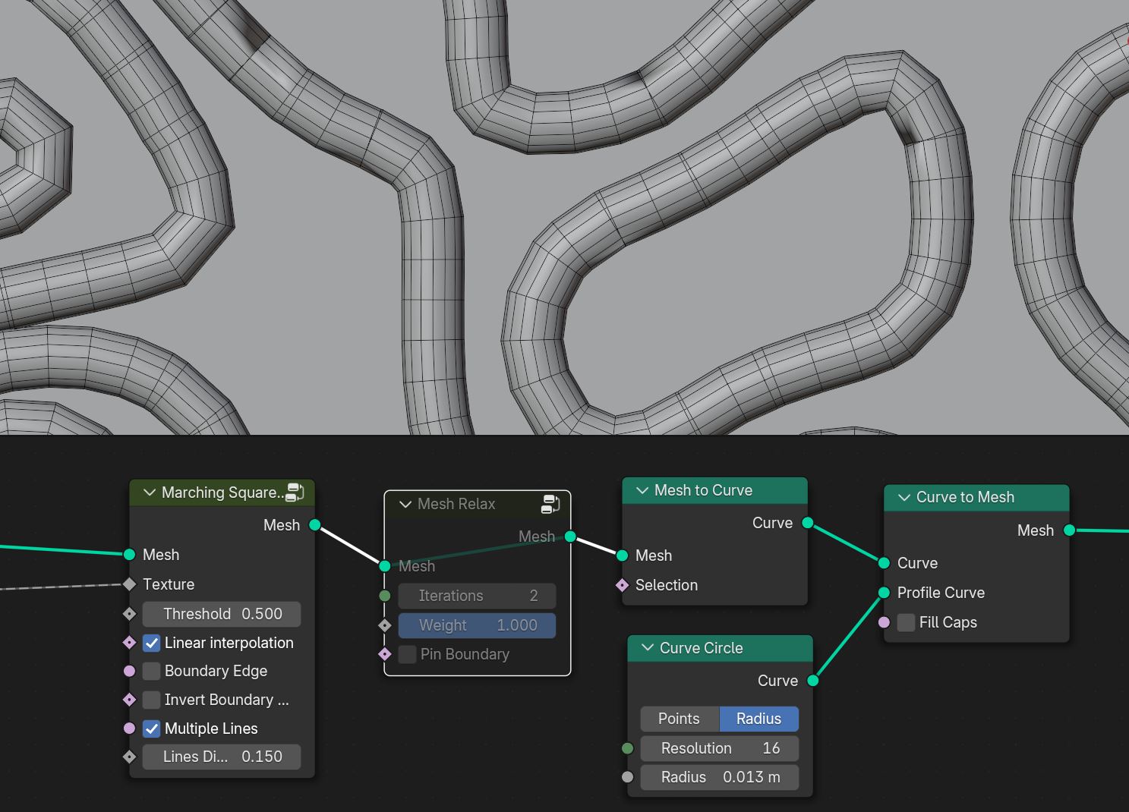Viewport: 1129px width, 812px height.
Task: Enable the Boundary Edge checkbox
Action: tap(152, 671)
